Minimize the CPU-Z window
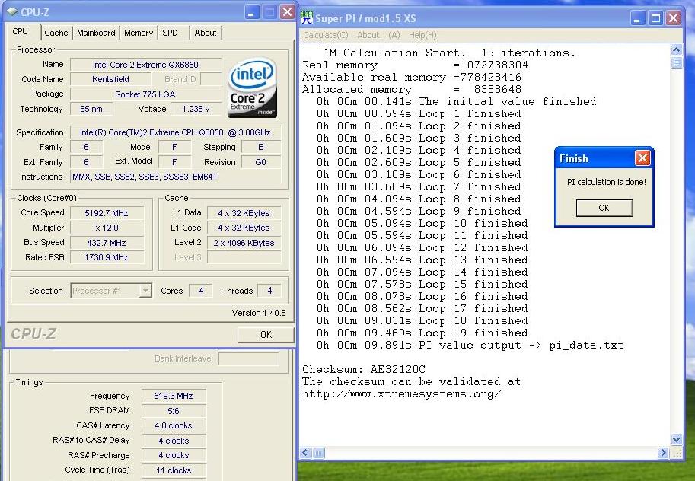Viewport: 695px width, 481px height. click(251, 12)
